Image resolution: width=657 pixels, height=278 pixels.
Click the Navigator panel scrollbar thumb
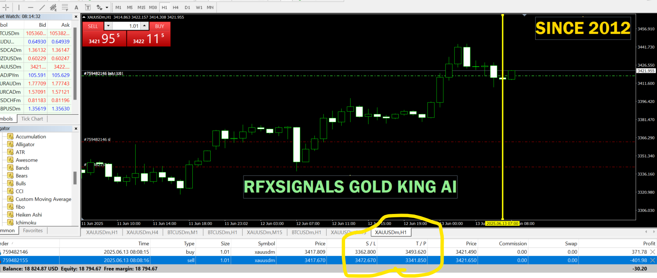(75, 178)
